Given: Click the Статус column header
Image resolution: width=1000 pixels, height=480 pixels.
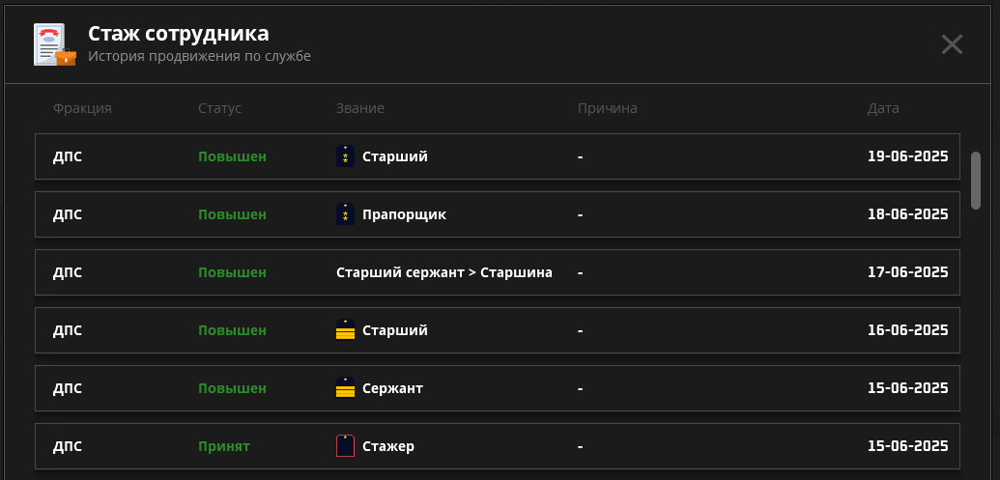Looking at the screenshot, I should 220,108.
